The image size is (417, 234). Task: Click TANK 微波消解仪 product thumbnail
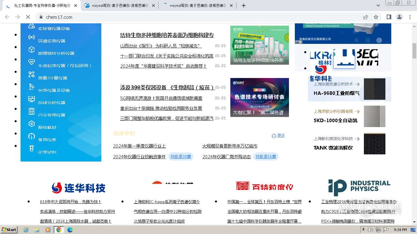click(375, 144)
